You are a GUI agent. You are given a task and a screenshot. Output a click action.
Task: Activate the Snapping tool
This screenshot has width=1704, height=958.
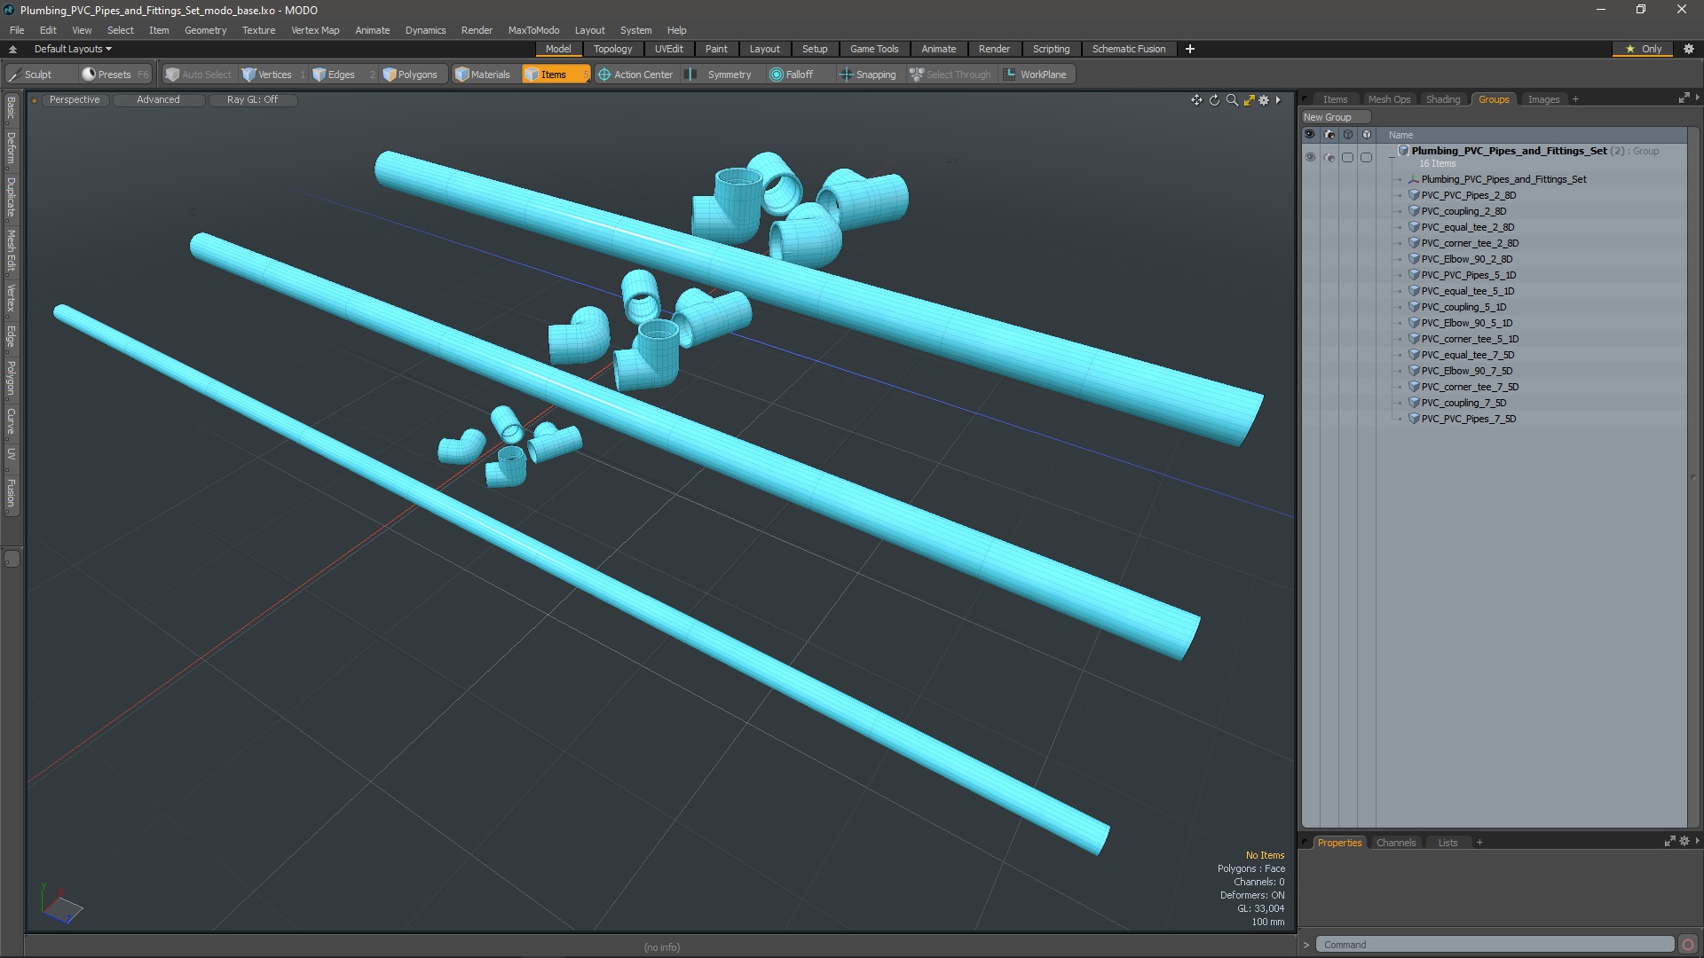click(x=867, y=75)
